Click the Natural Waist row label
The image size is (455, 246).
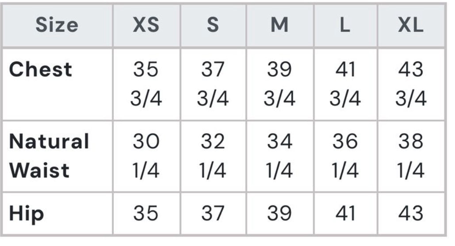pyautogui.click(x=49, y=156)
